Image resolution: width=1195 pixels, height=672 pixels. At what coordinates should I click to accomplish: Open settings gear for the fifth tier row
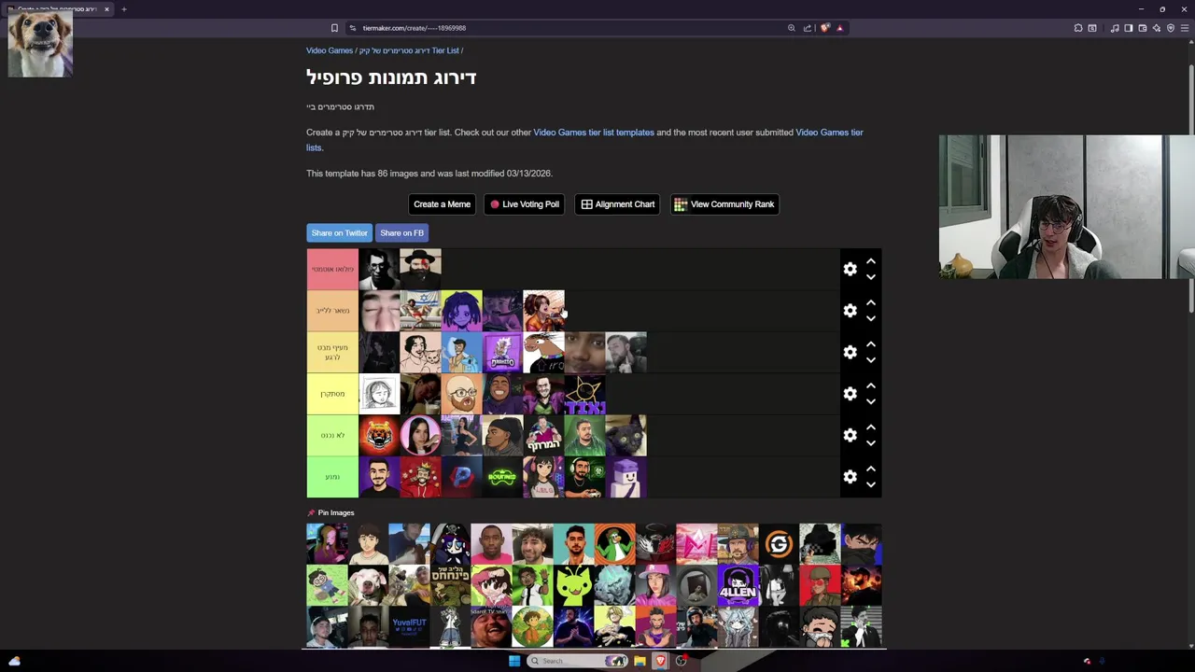point(850,435)
